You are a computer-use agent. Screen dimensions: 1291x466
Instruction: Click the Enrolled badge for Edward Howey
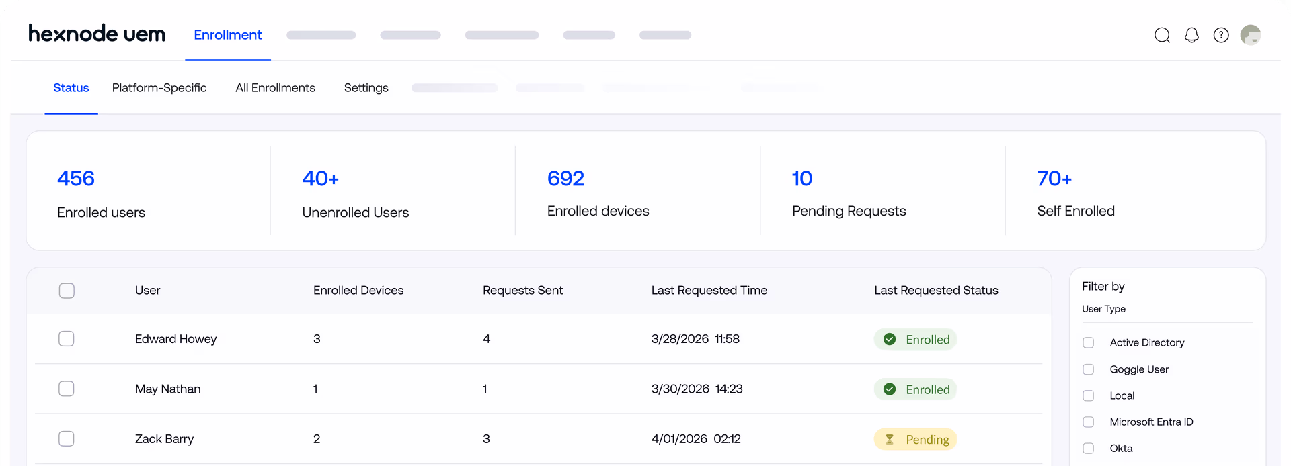(x=915, y=339)
